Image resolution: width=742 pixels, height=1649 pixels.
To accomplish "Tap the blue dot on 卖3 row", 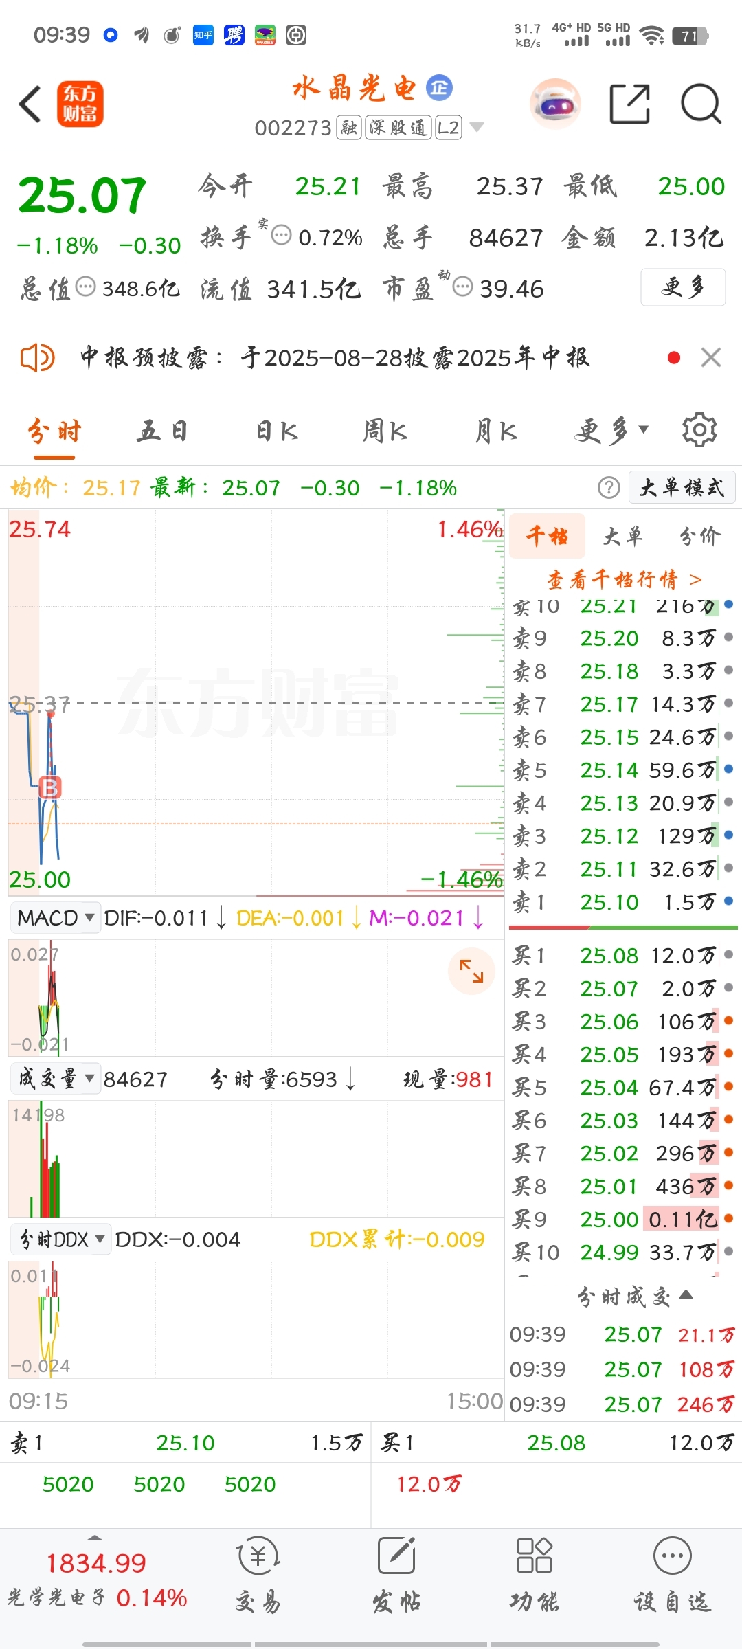I will [x=728, y=835].
